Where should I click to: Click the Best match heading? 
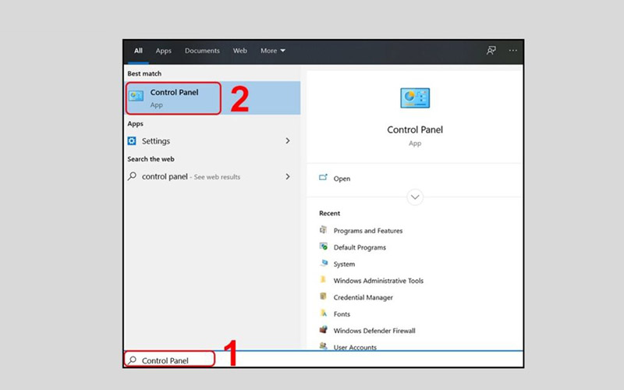tap(144, 73)
